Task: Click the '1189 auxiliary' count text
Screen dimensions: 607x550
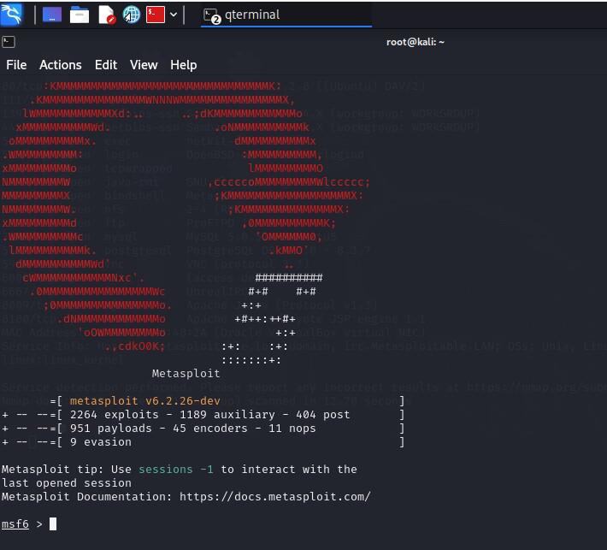Action: 227,415
